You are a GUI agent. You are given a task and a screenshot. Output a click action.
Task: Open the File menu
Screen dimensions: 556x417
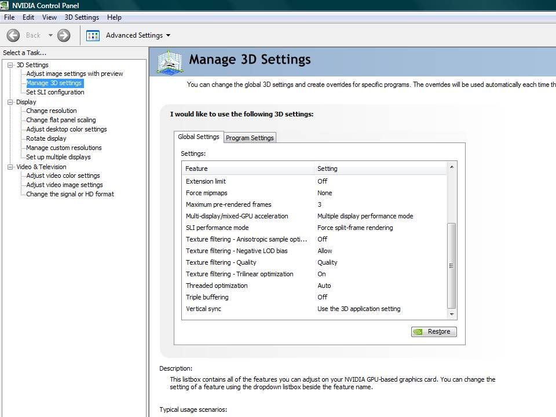9,17
